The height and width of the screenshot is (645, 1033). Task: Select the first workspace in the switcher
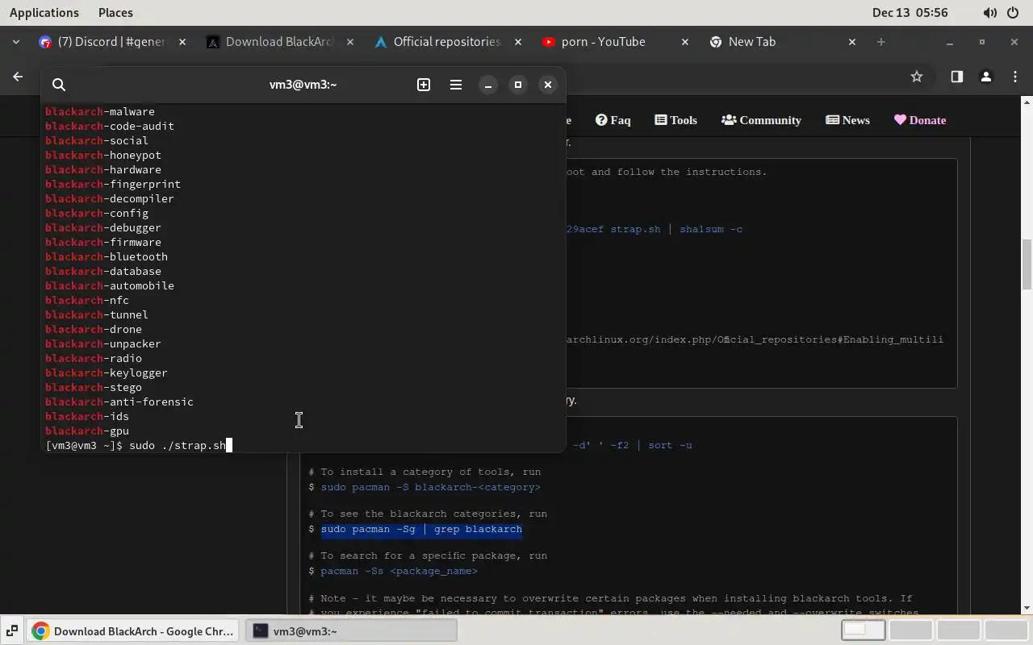(x=864, y=630)
